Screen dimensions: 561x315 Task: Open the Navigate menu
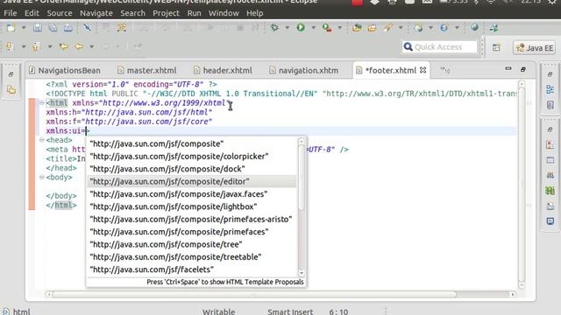(x=96, y=13)
